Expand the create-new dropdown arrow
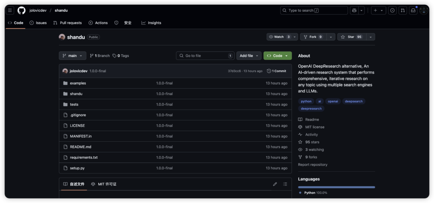 pyautogui.click(x=382, y=11)
